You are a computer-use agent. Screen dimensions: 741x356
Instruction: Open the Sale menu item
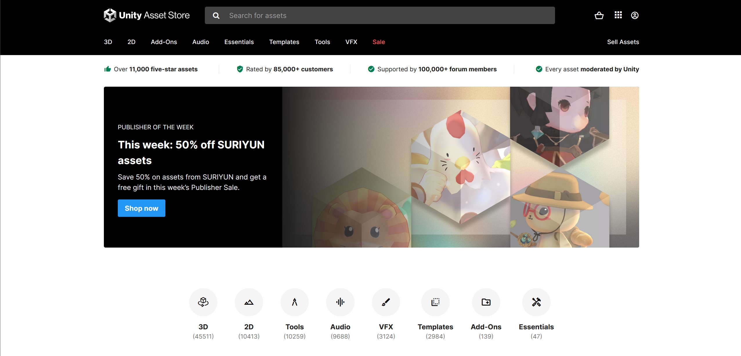[x=379, y=42]
